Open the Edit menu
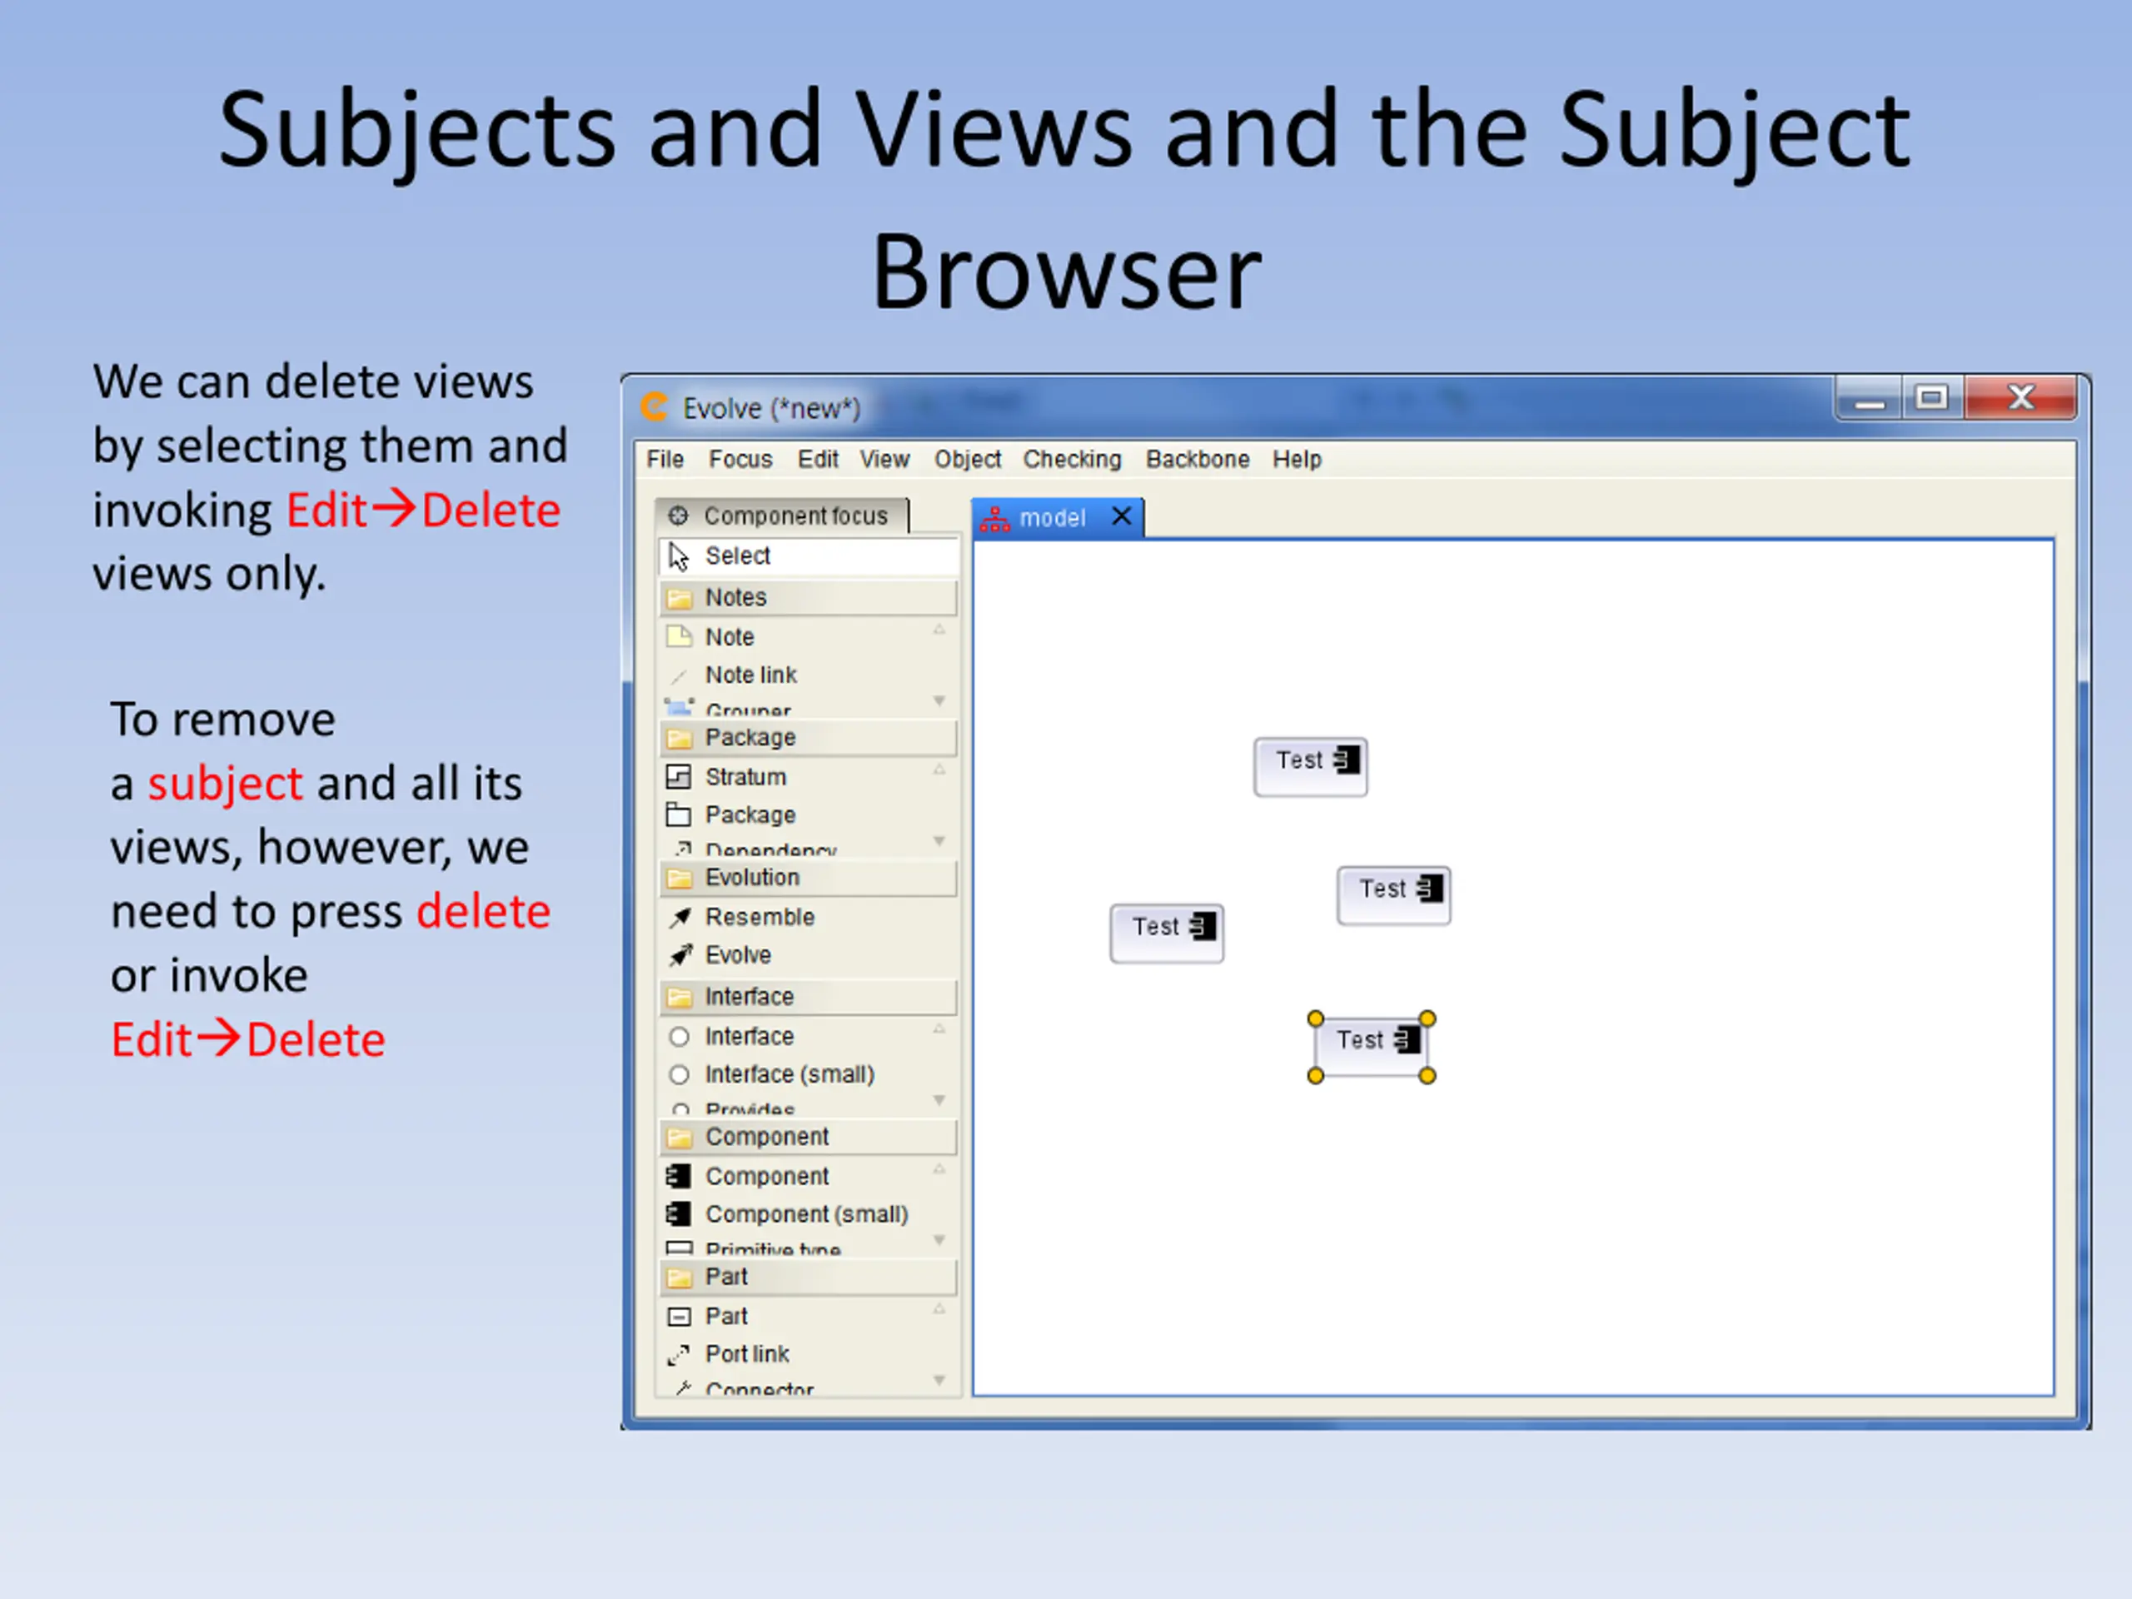Viewport: 2132px width, 1599px height. [817, 460]
